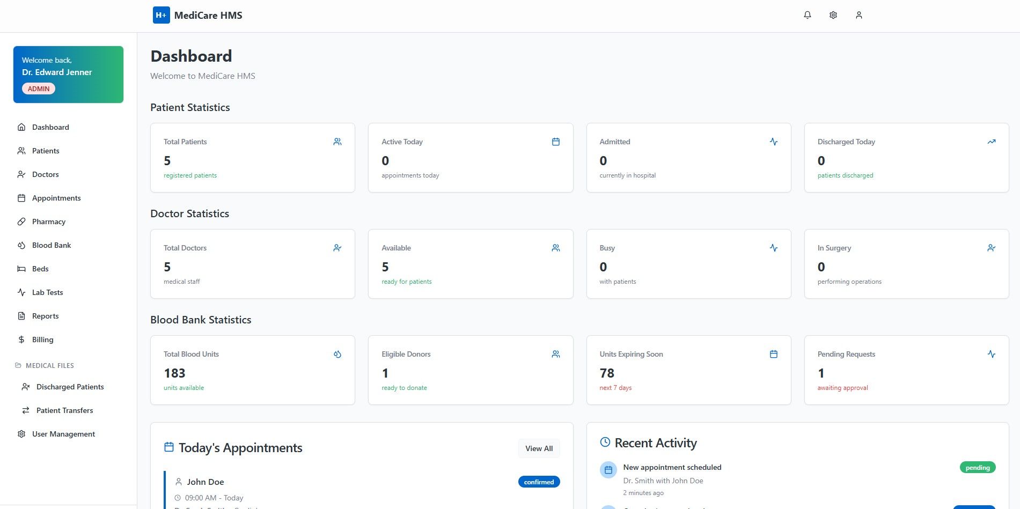Open settings via the gear icon
1020x509 pixels.
point(833,15)
